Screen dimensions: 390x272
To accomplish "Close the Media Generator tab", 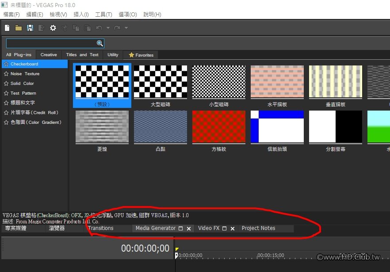I will 189,229.
